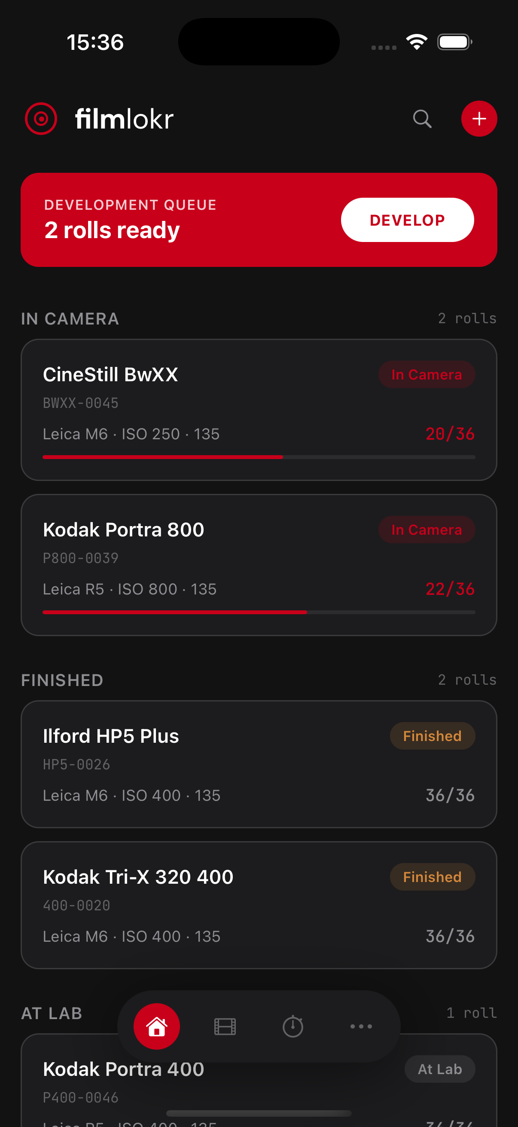Collapse the IN CAMERA section header

coord(70,319)
